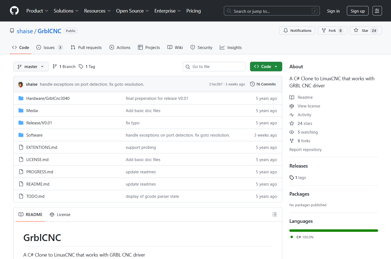
Task: Expand the Open Source menu
Action: click(x=133, y=11)
